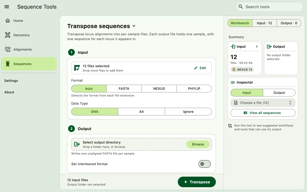This screenshot has width=307, height=192.
Task: Select Auto format option
Action: (x=89, y=89)
